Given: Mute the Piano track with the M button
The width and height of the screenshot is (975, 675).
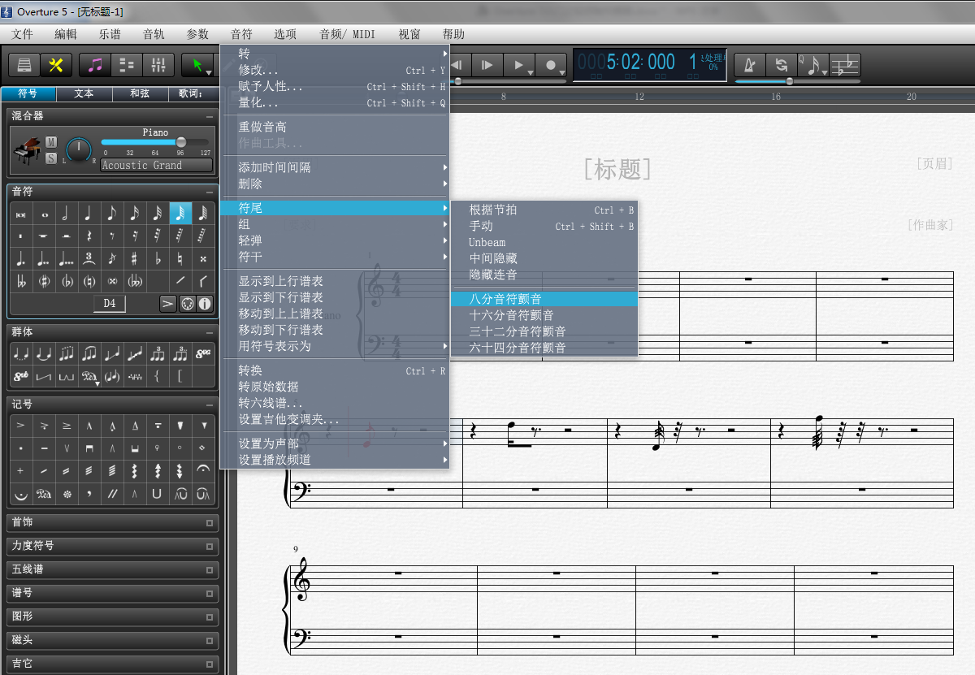Looking at the screenshot, I should (x=50, y=144).
